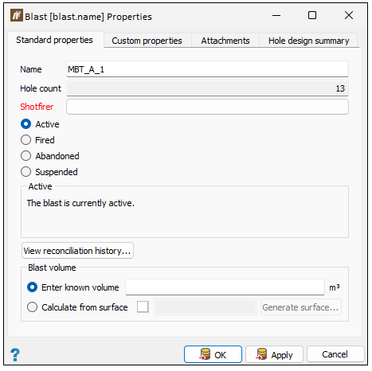Click the blue help question mark icon

(x=15, y=354)
